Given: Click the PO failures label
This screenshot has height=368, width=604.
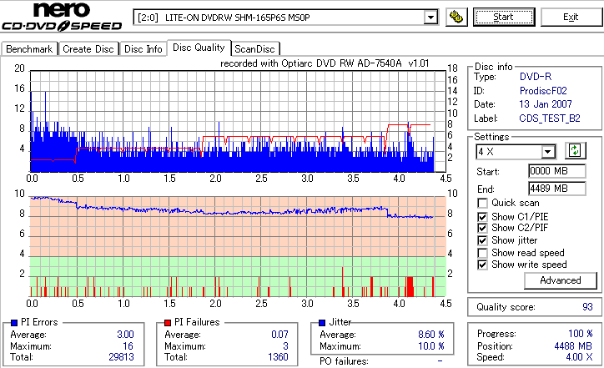Looking at the screenshot, I should tap(344, 361).
